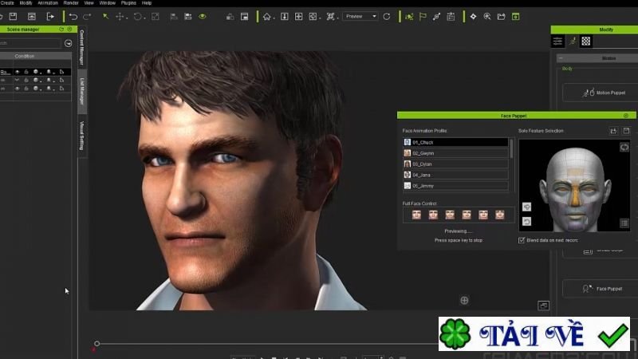Select the green arrow Select tool
638x359 pixels.
(x=105, y=17)
